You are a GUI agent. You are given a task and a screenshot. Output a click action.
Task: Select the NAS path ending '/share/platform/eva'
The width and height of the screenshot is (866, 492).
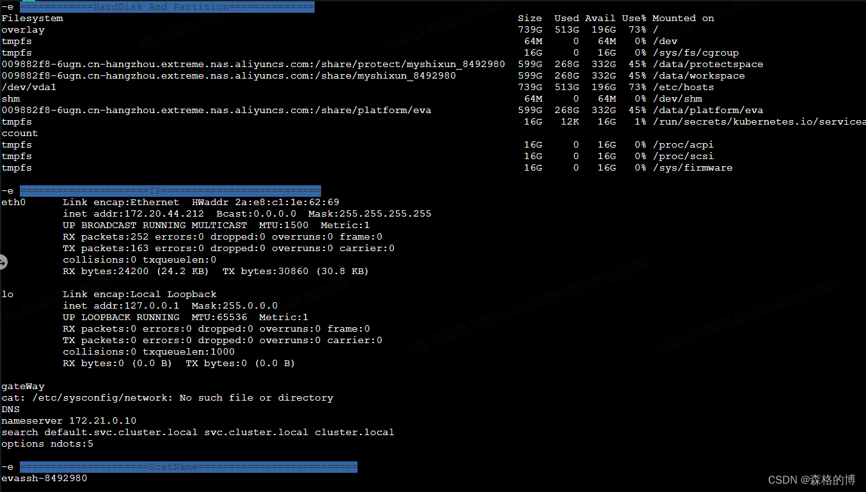click(216, 111)
